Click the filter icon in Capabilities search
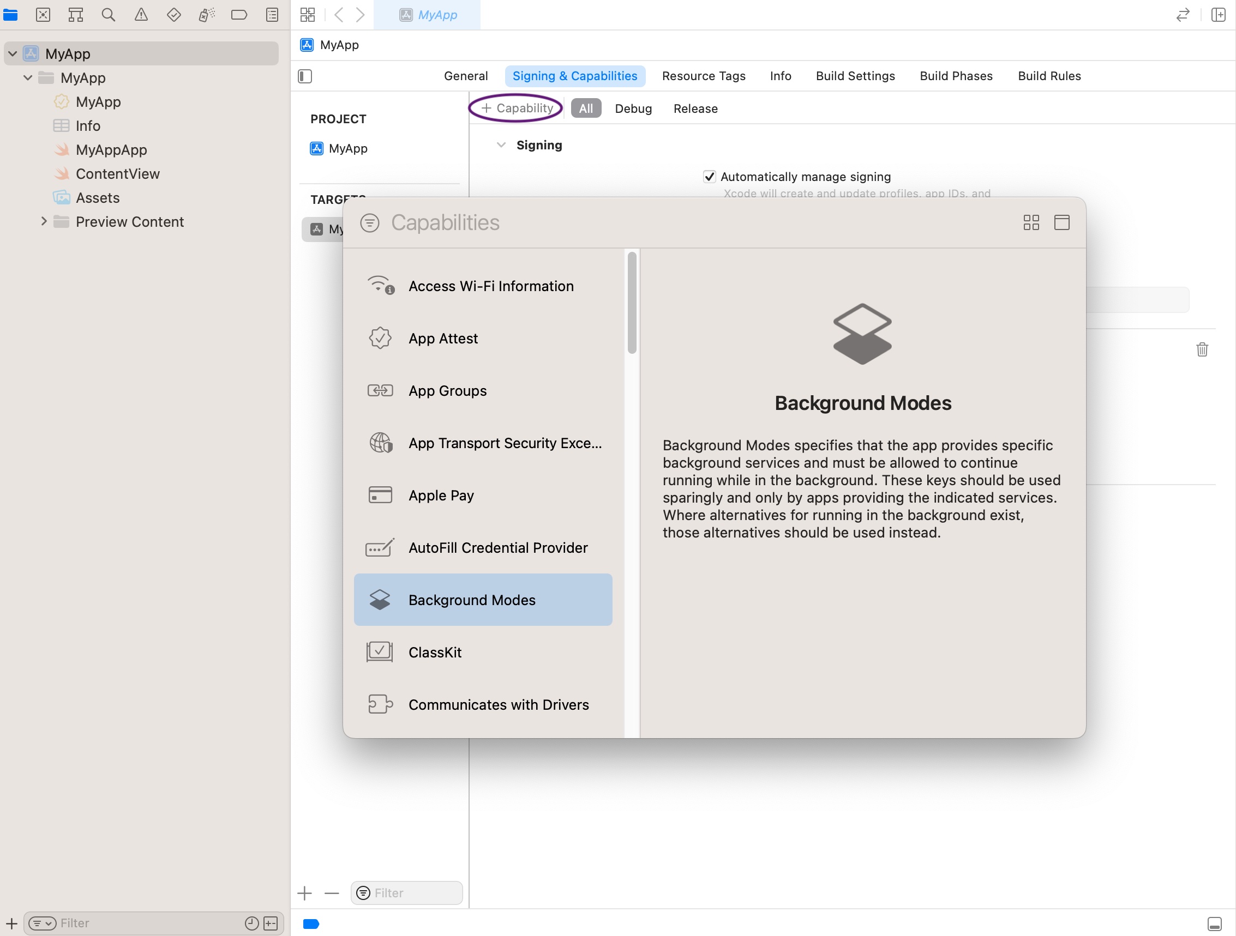 369,223
